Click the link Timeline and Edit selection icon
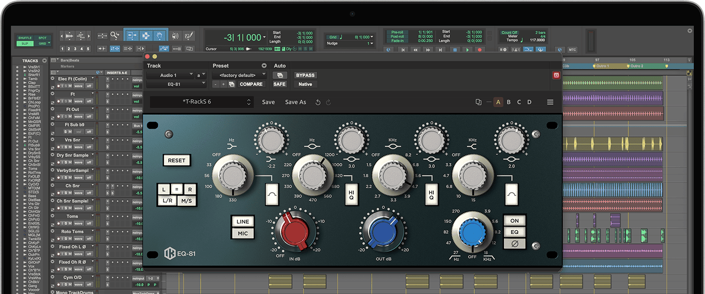The height and width of the screenshot is (294, 705). click(x=115, y=48)
